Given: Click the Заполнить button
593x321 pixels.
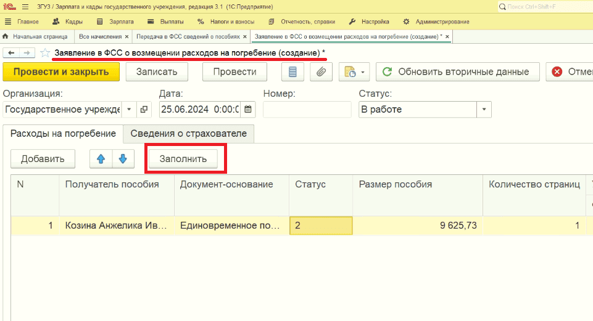Looking at the screenshot, I should pos(183,159).
